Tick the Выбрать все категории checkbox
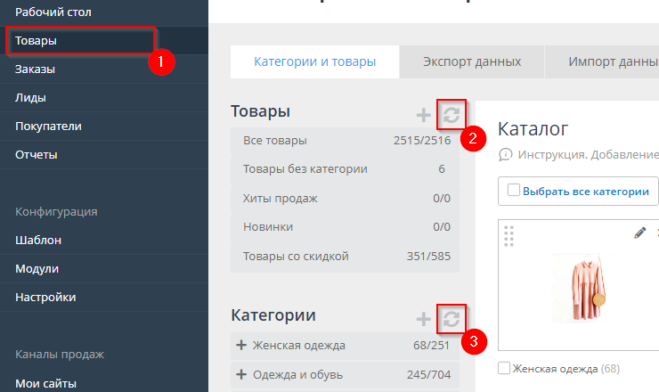This screenshot has height=392, width=659. point(513,191)
